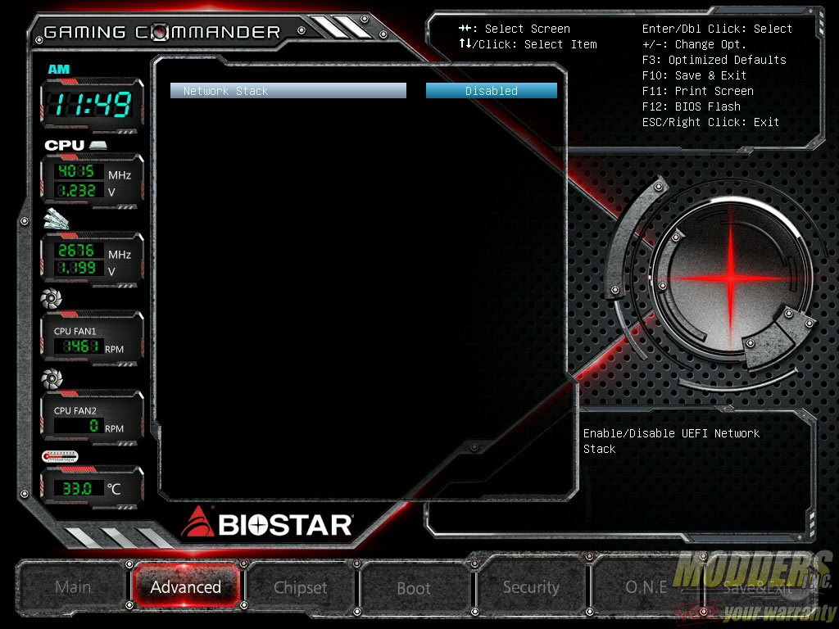Click the 33.0 °C temperature readout

tap(78, 488)
